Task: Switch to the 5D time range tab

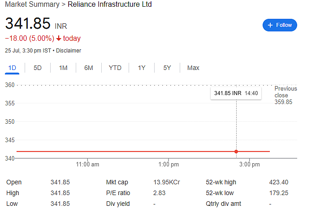Action: pyautogui.click(x=38, y=68)
